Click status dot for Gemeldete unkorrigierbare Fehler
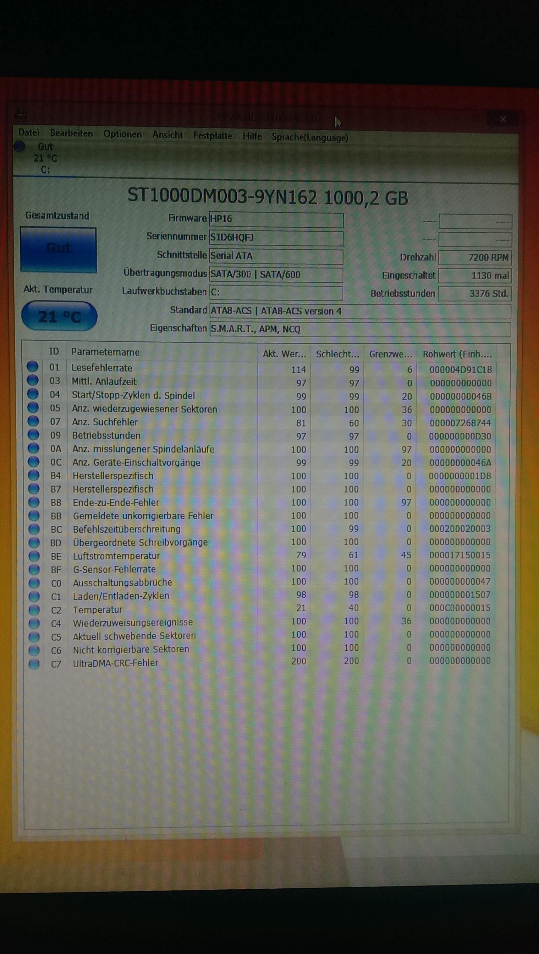The height and width of the screenshot is (954, 539). pos(34,515)
